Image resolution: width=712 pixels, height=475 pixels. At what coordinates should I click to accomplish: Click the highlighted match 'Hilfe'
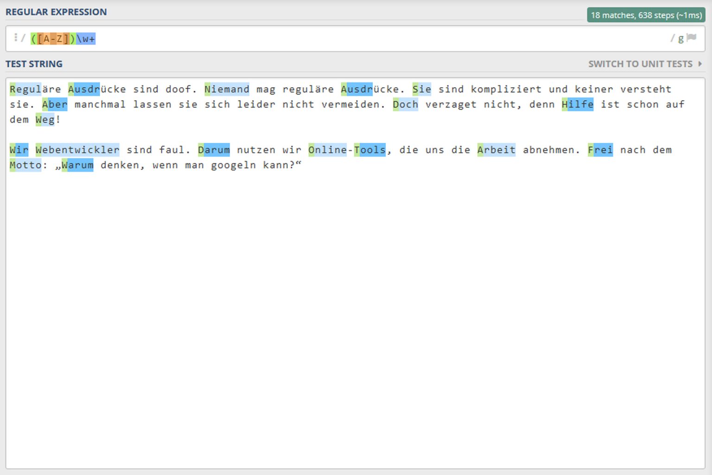tap(578, 104)
